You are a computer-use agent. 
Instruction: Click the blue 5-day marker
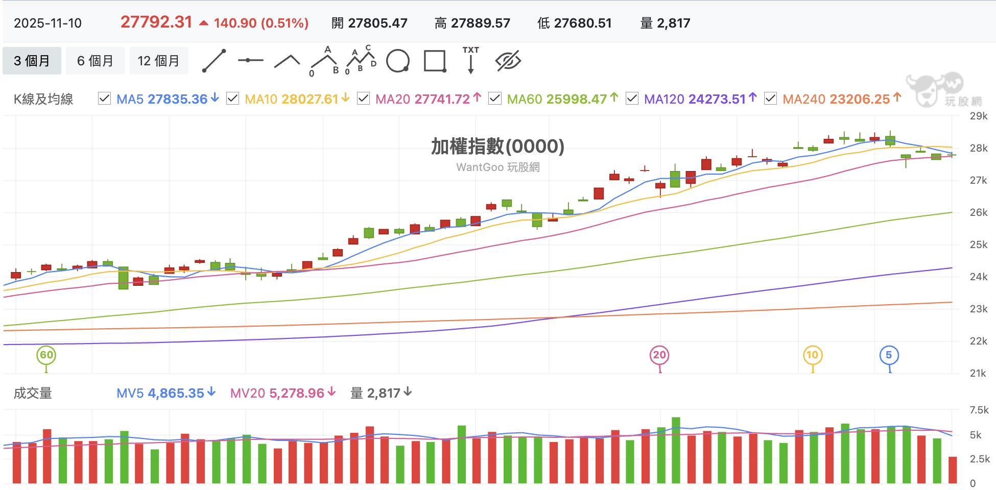(889, 355)
